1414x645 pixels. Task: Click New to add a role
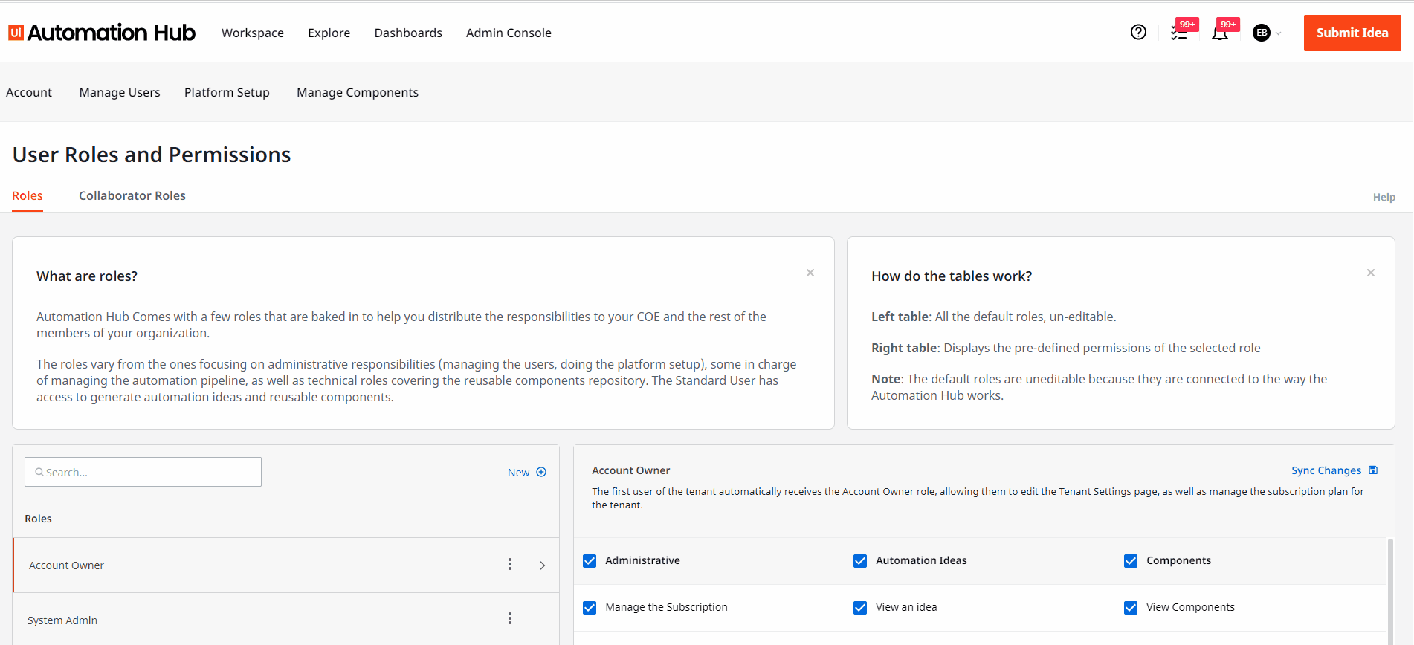(519, 473)
